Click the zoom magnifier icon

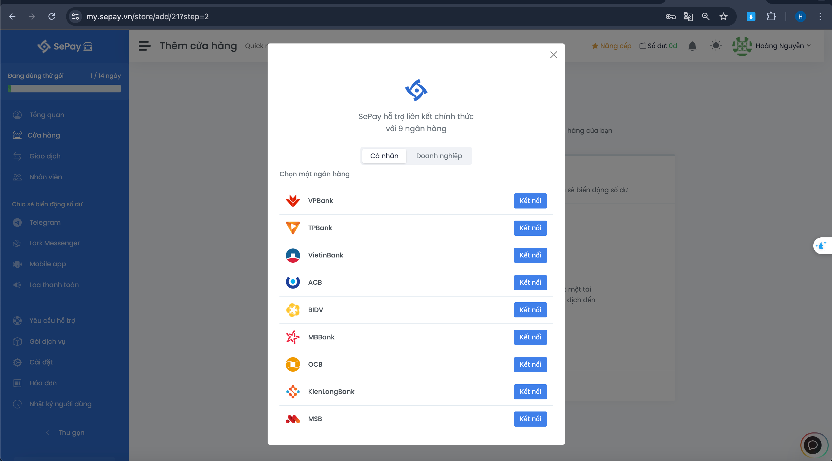click(x=706, y=17)
